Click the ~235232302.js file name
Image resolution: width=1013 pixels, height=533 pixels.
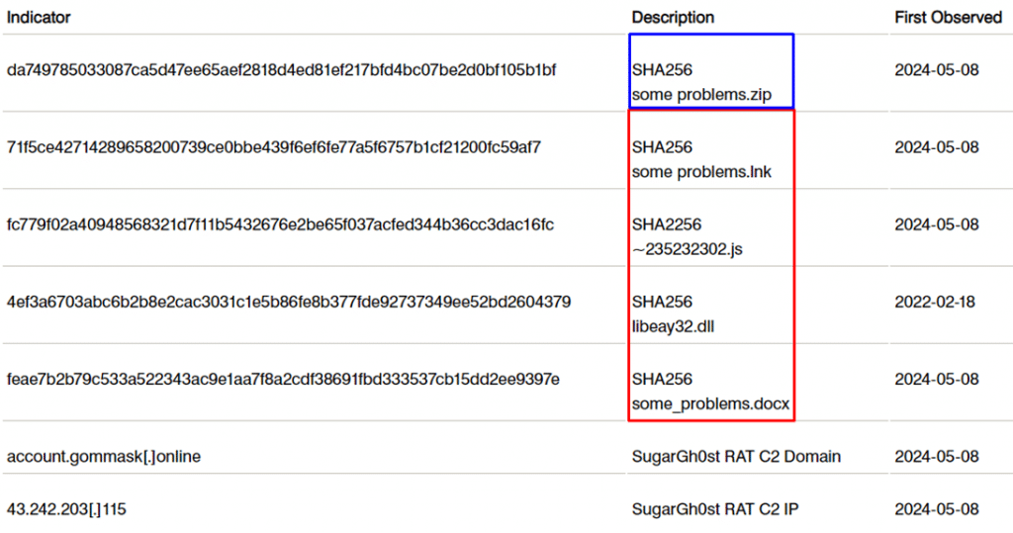(x=688, y=249)
